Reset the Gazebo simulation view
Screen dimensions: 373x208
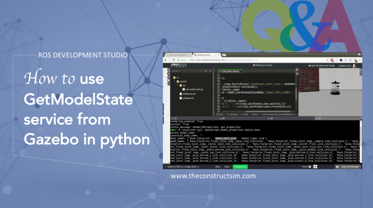coord(361,74)
